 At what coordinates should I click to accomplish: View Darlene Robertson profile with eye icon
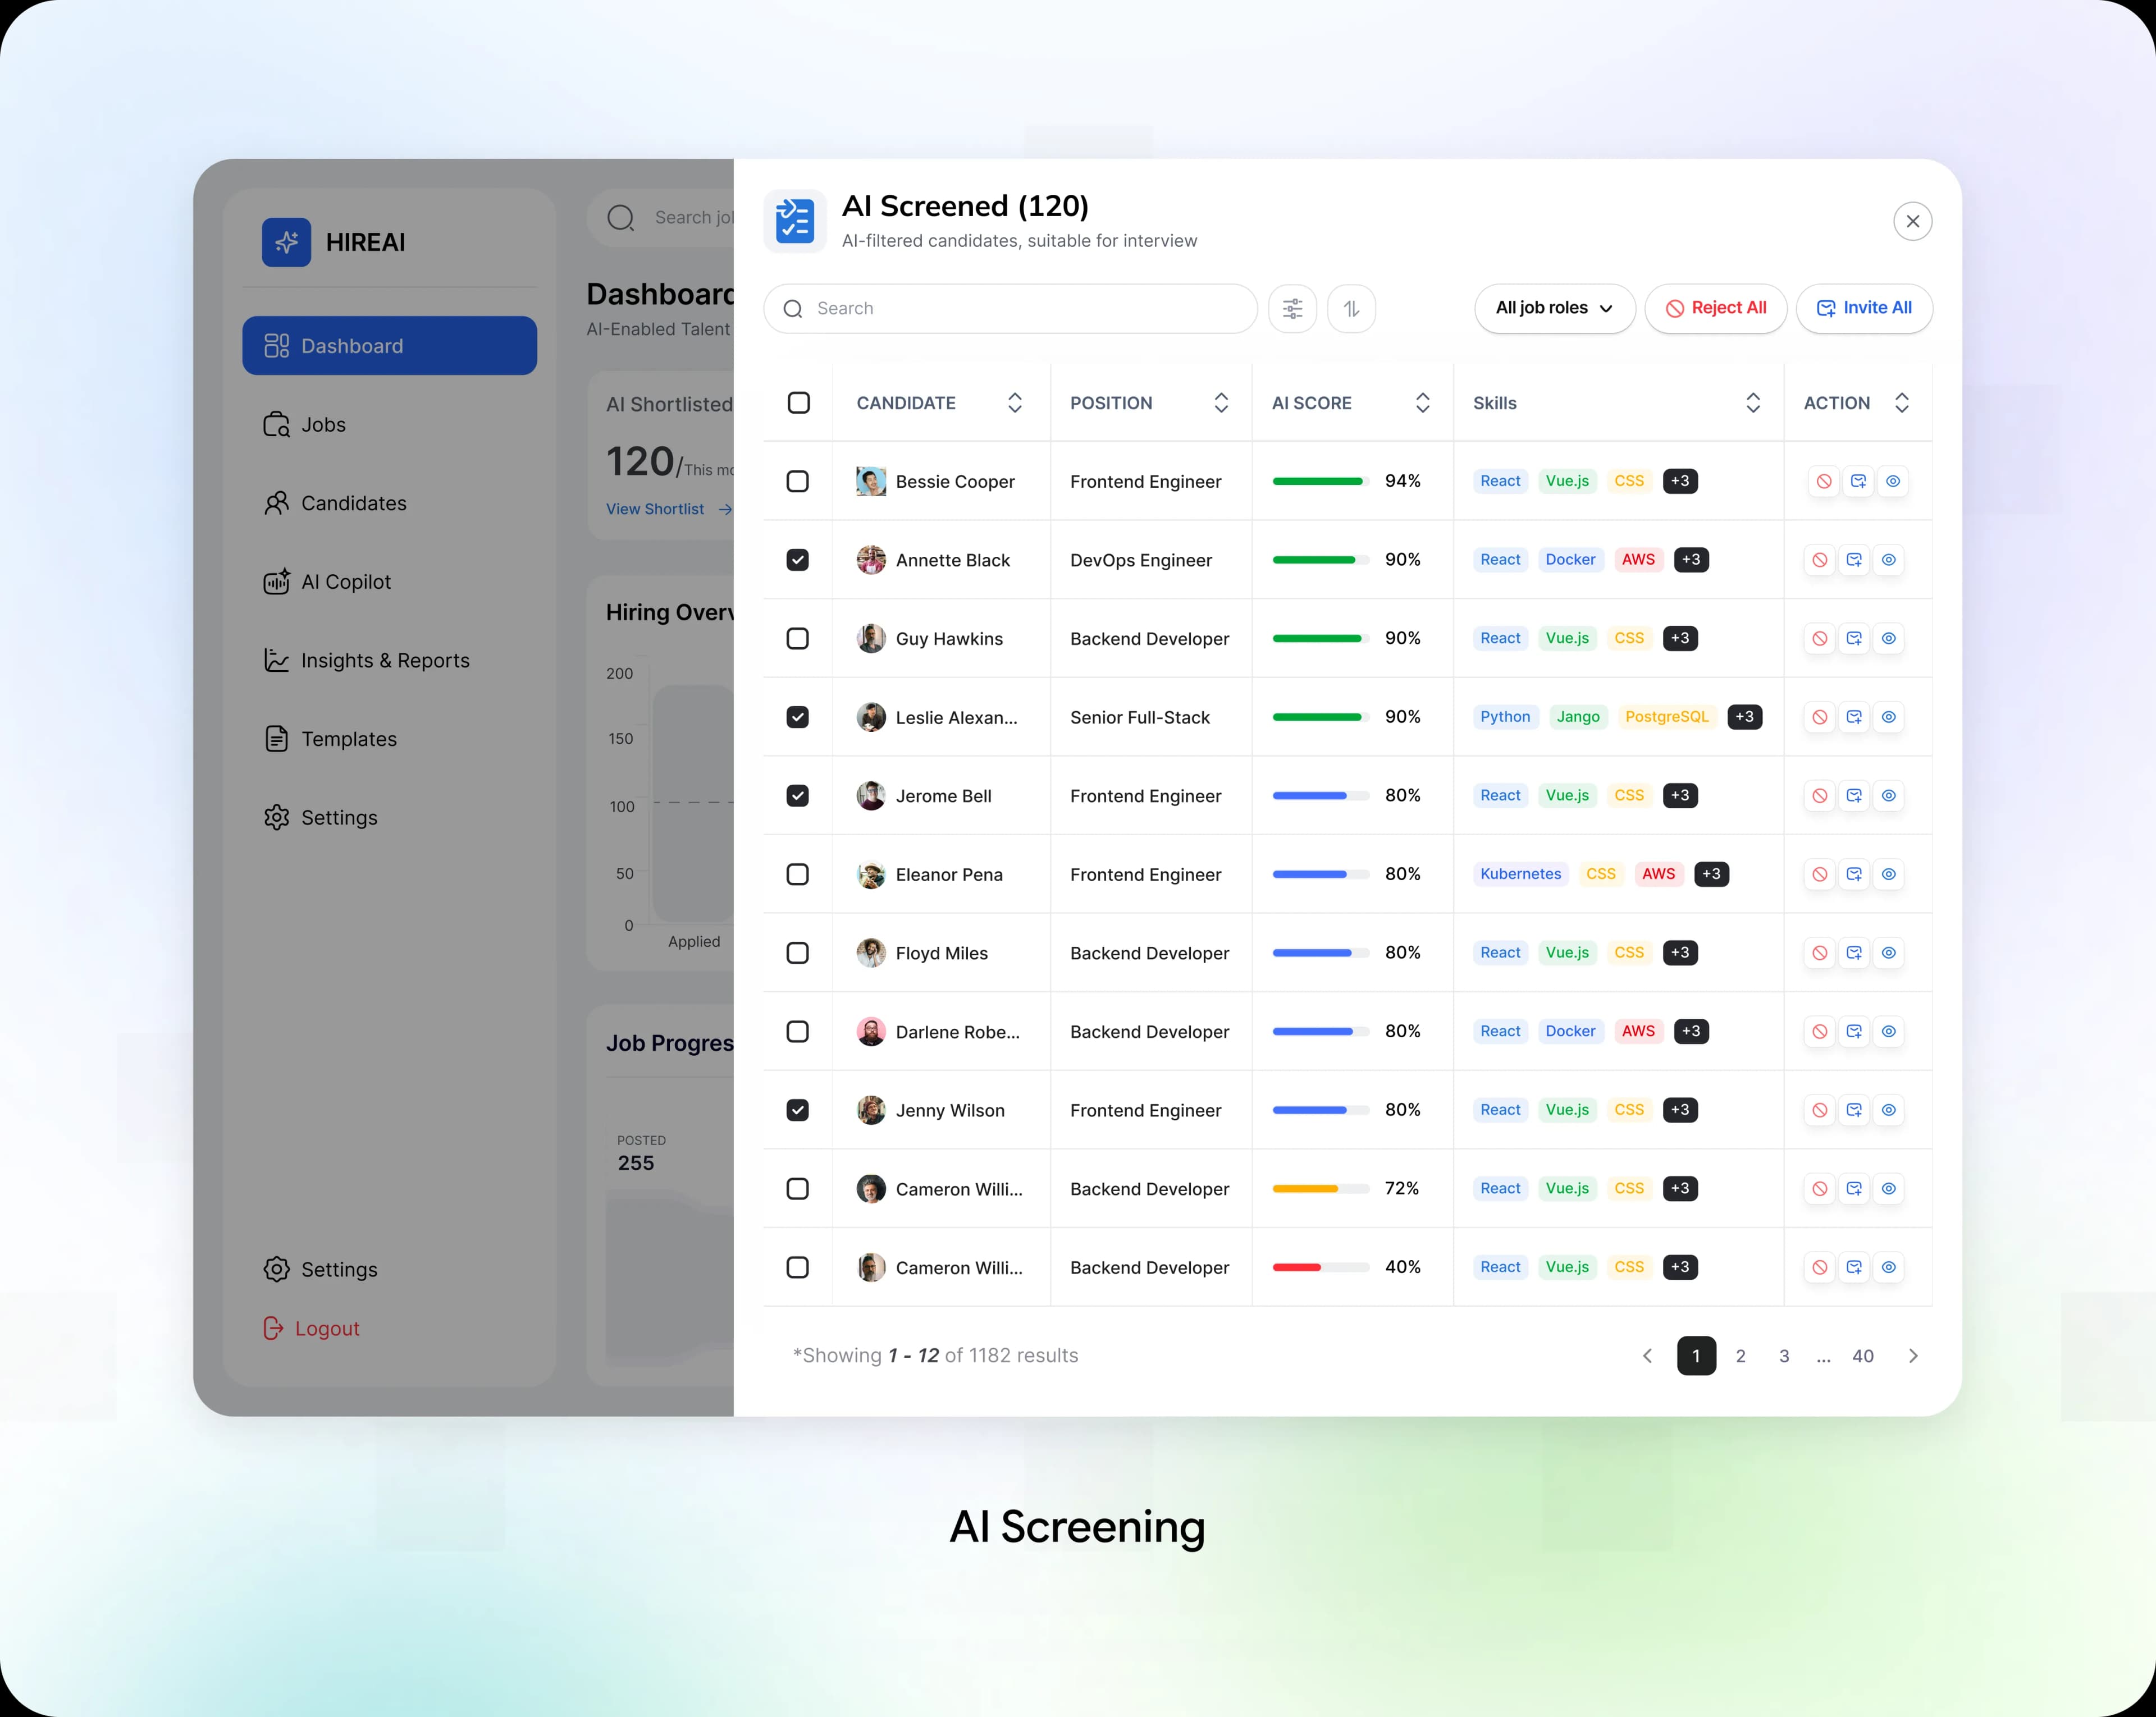pos(1889,1032)
